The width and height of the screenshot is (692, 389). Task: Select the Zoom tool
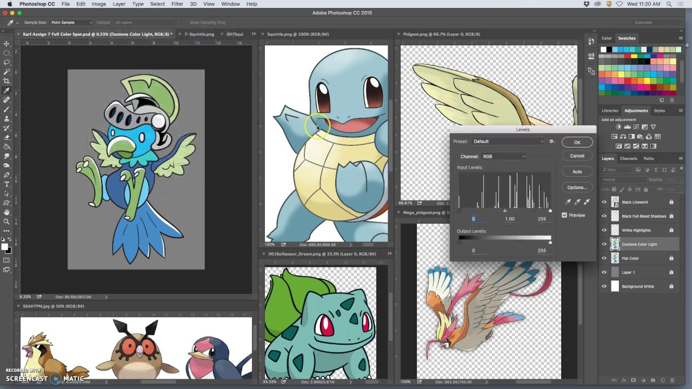tap(6, 222)
